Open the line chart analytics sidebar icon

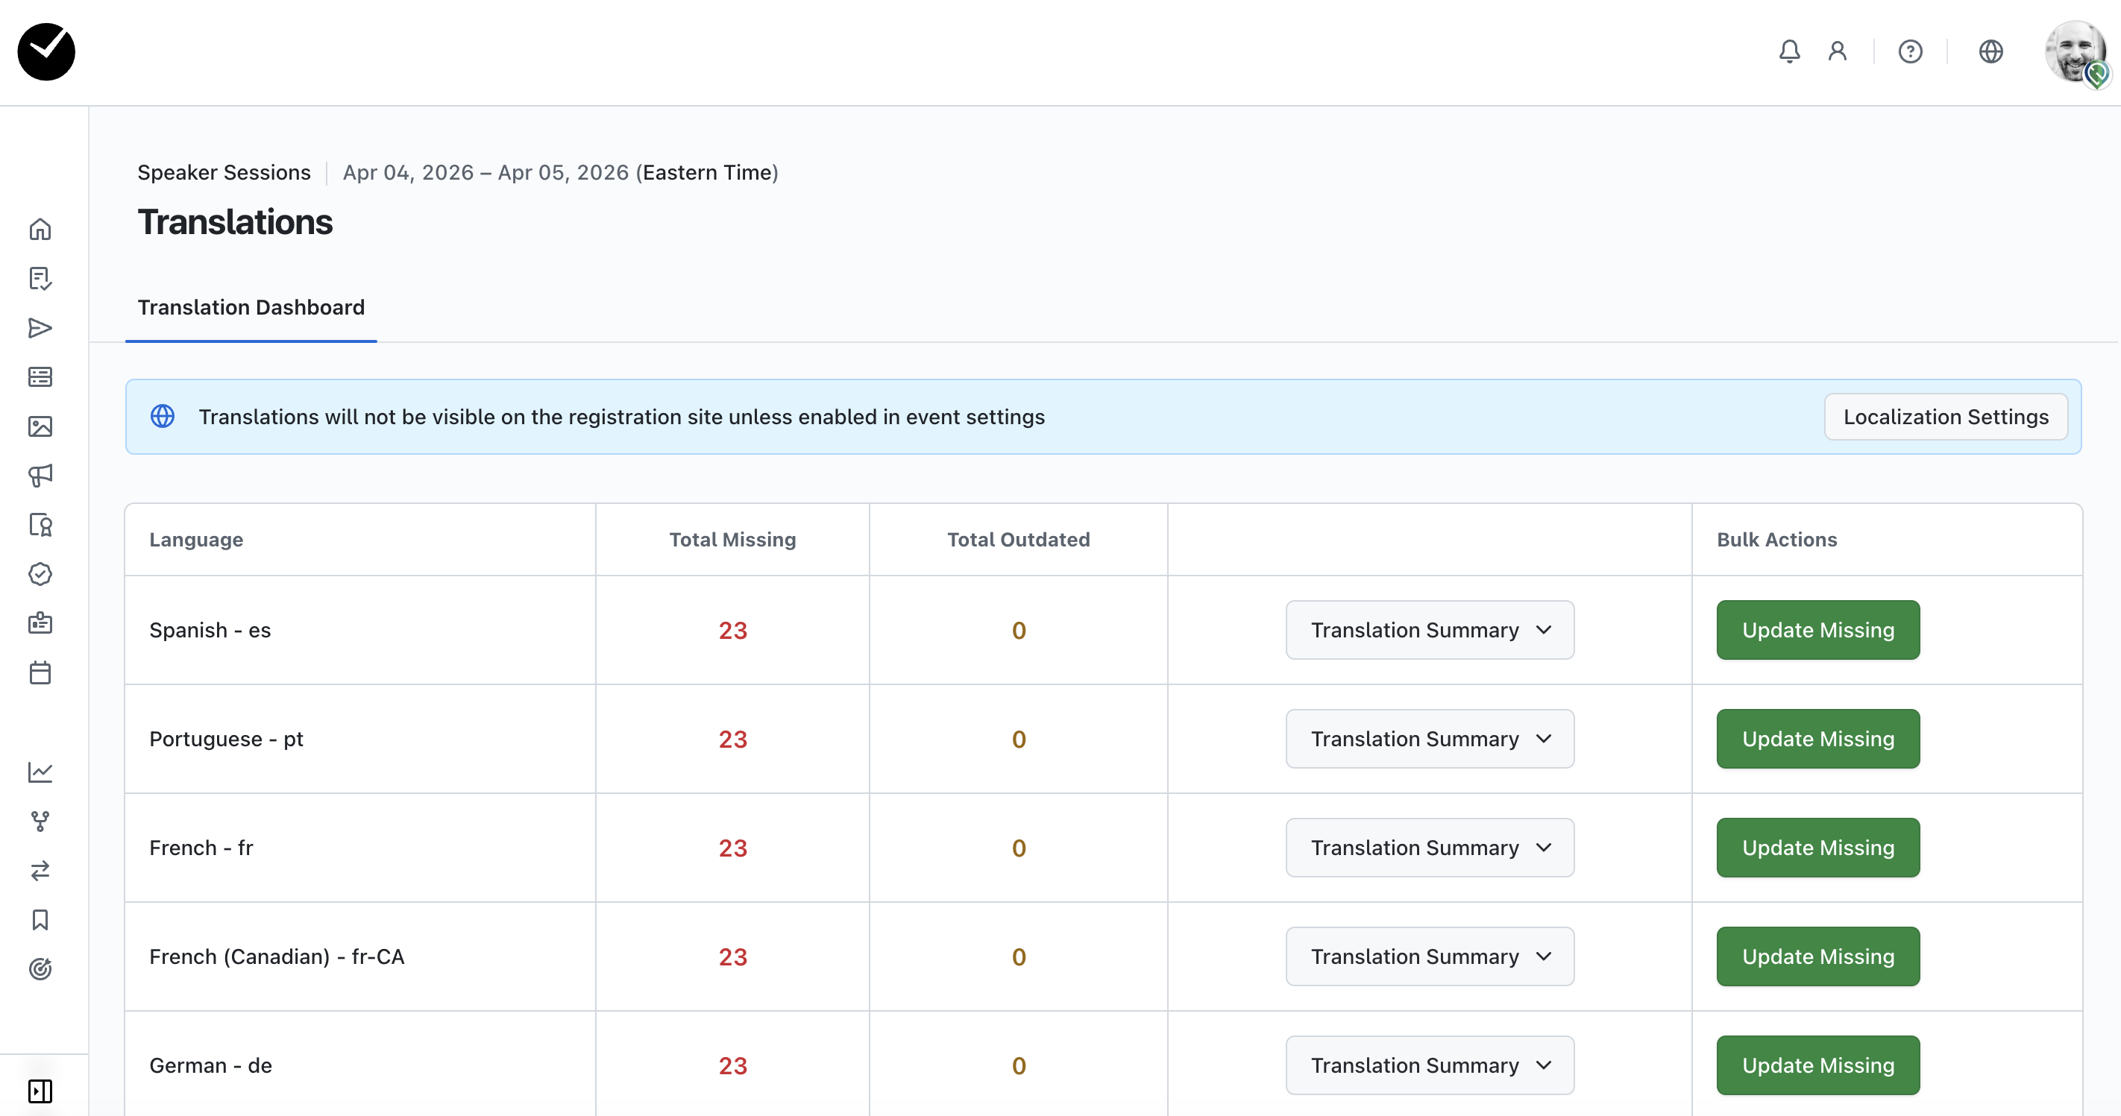(x=40, y=772)
